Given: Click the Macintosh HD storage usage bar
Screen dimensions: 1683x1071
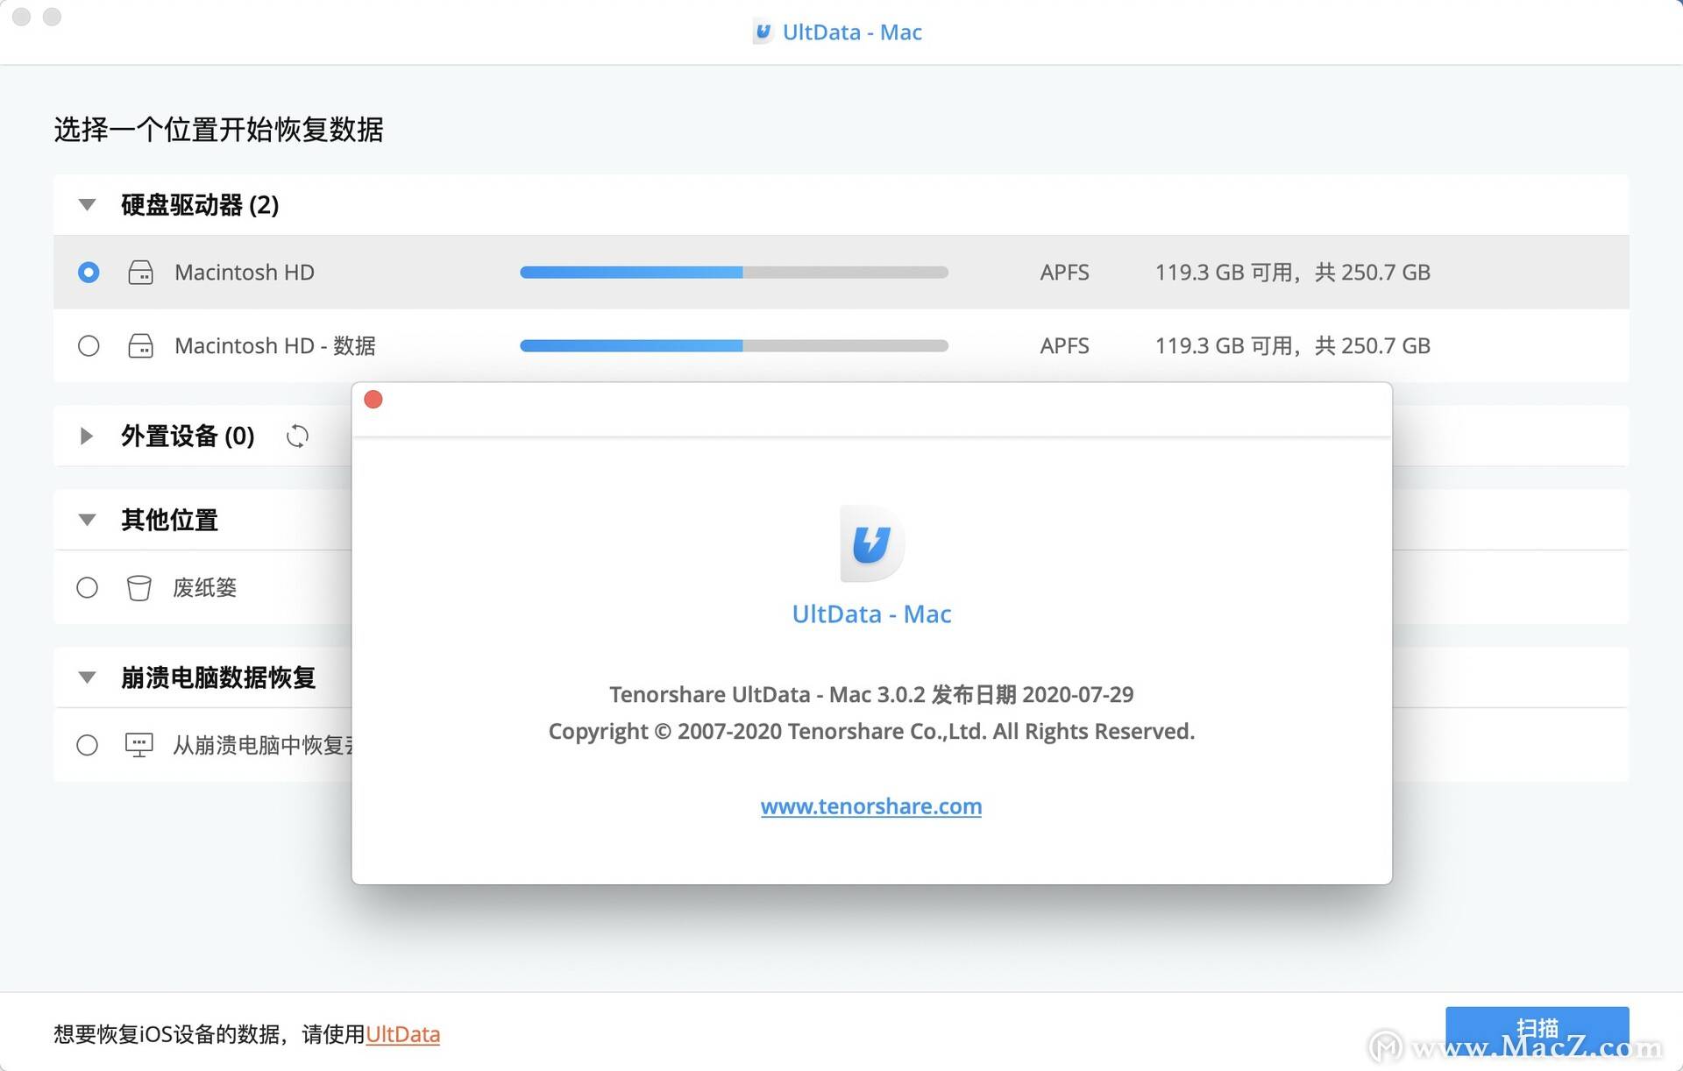Looking at the screenshot, I should coord(735,273).
